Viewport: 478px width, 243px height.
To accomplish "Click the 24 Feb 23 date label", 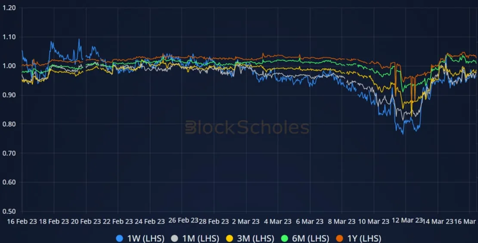I will point(150,221).
